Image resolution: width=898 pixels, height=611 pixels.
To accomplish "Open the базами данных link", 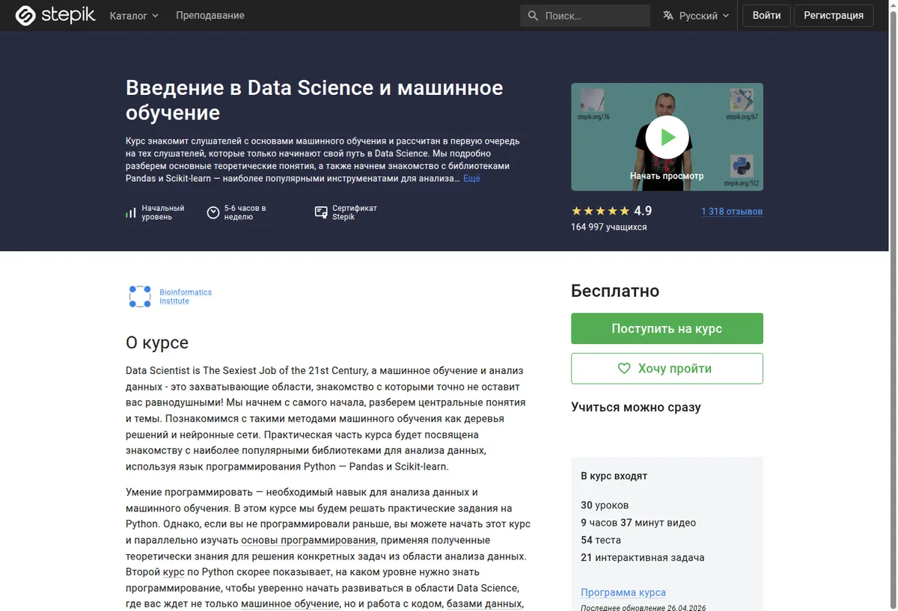I will coord(484,604).
